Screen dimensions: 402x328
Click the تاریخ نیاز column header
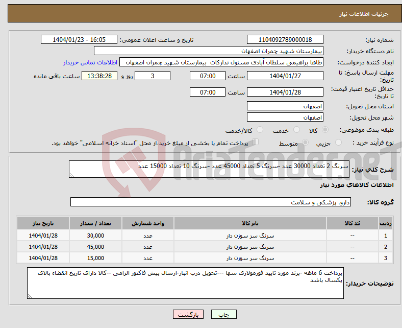(43, 223)
